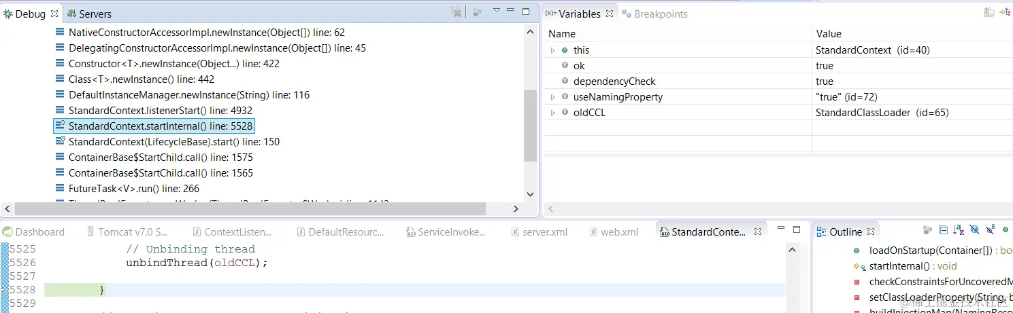
Task: Open the DefaultResourc... editor tab
Action: tap(340, 232)
